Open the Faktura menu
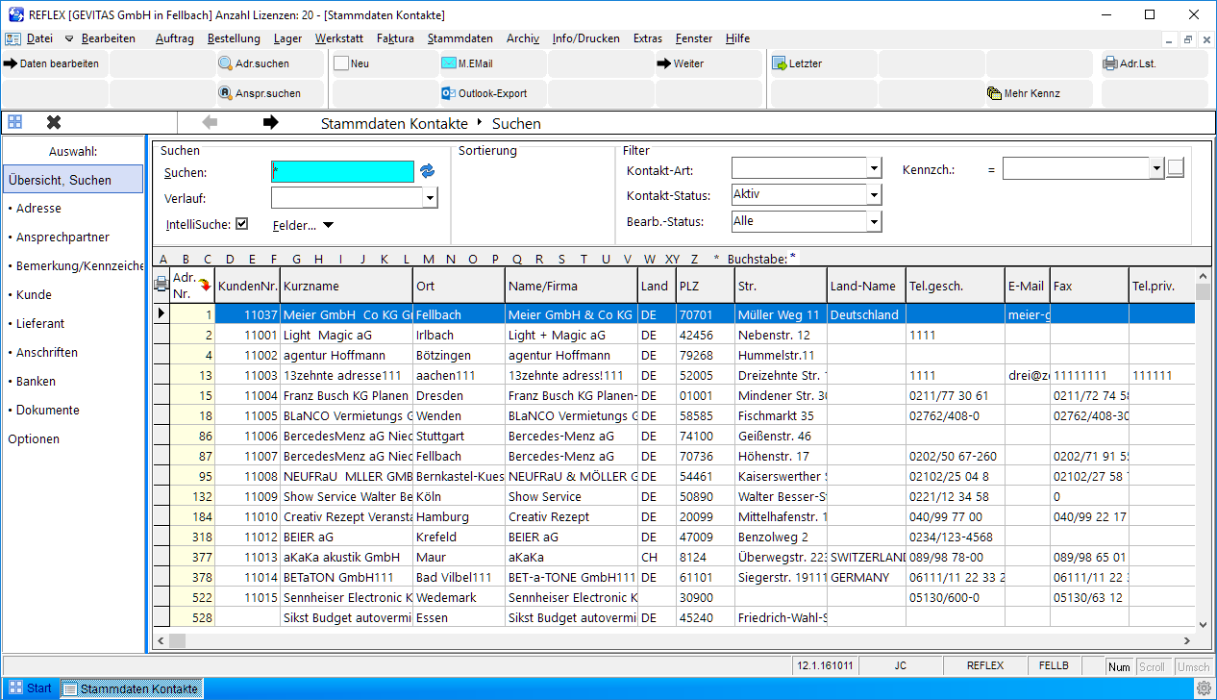This screenshot has width=1217, height=700. [396, 38]
